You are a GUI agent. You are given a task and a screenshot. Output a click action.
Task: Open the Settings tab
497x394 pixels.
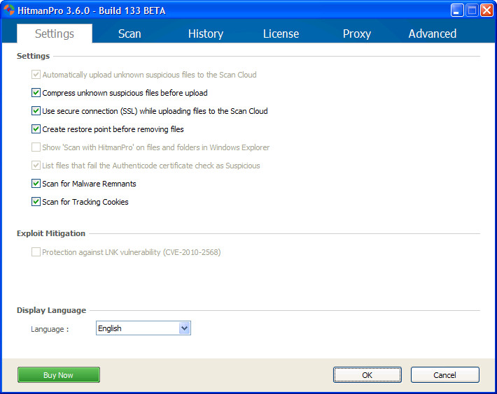click(54, 34)
